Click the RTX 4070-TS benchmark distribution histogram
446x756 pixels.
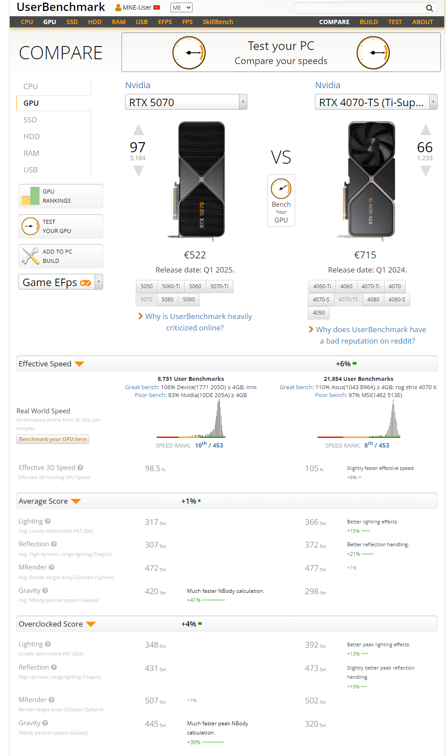[359, 419]
